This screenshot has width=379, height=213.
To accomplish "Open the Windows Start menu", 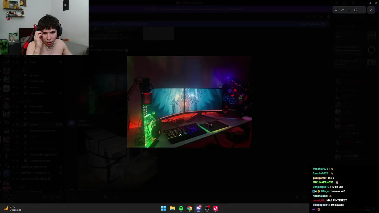I will tap(163, 208).
